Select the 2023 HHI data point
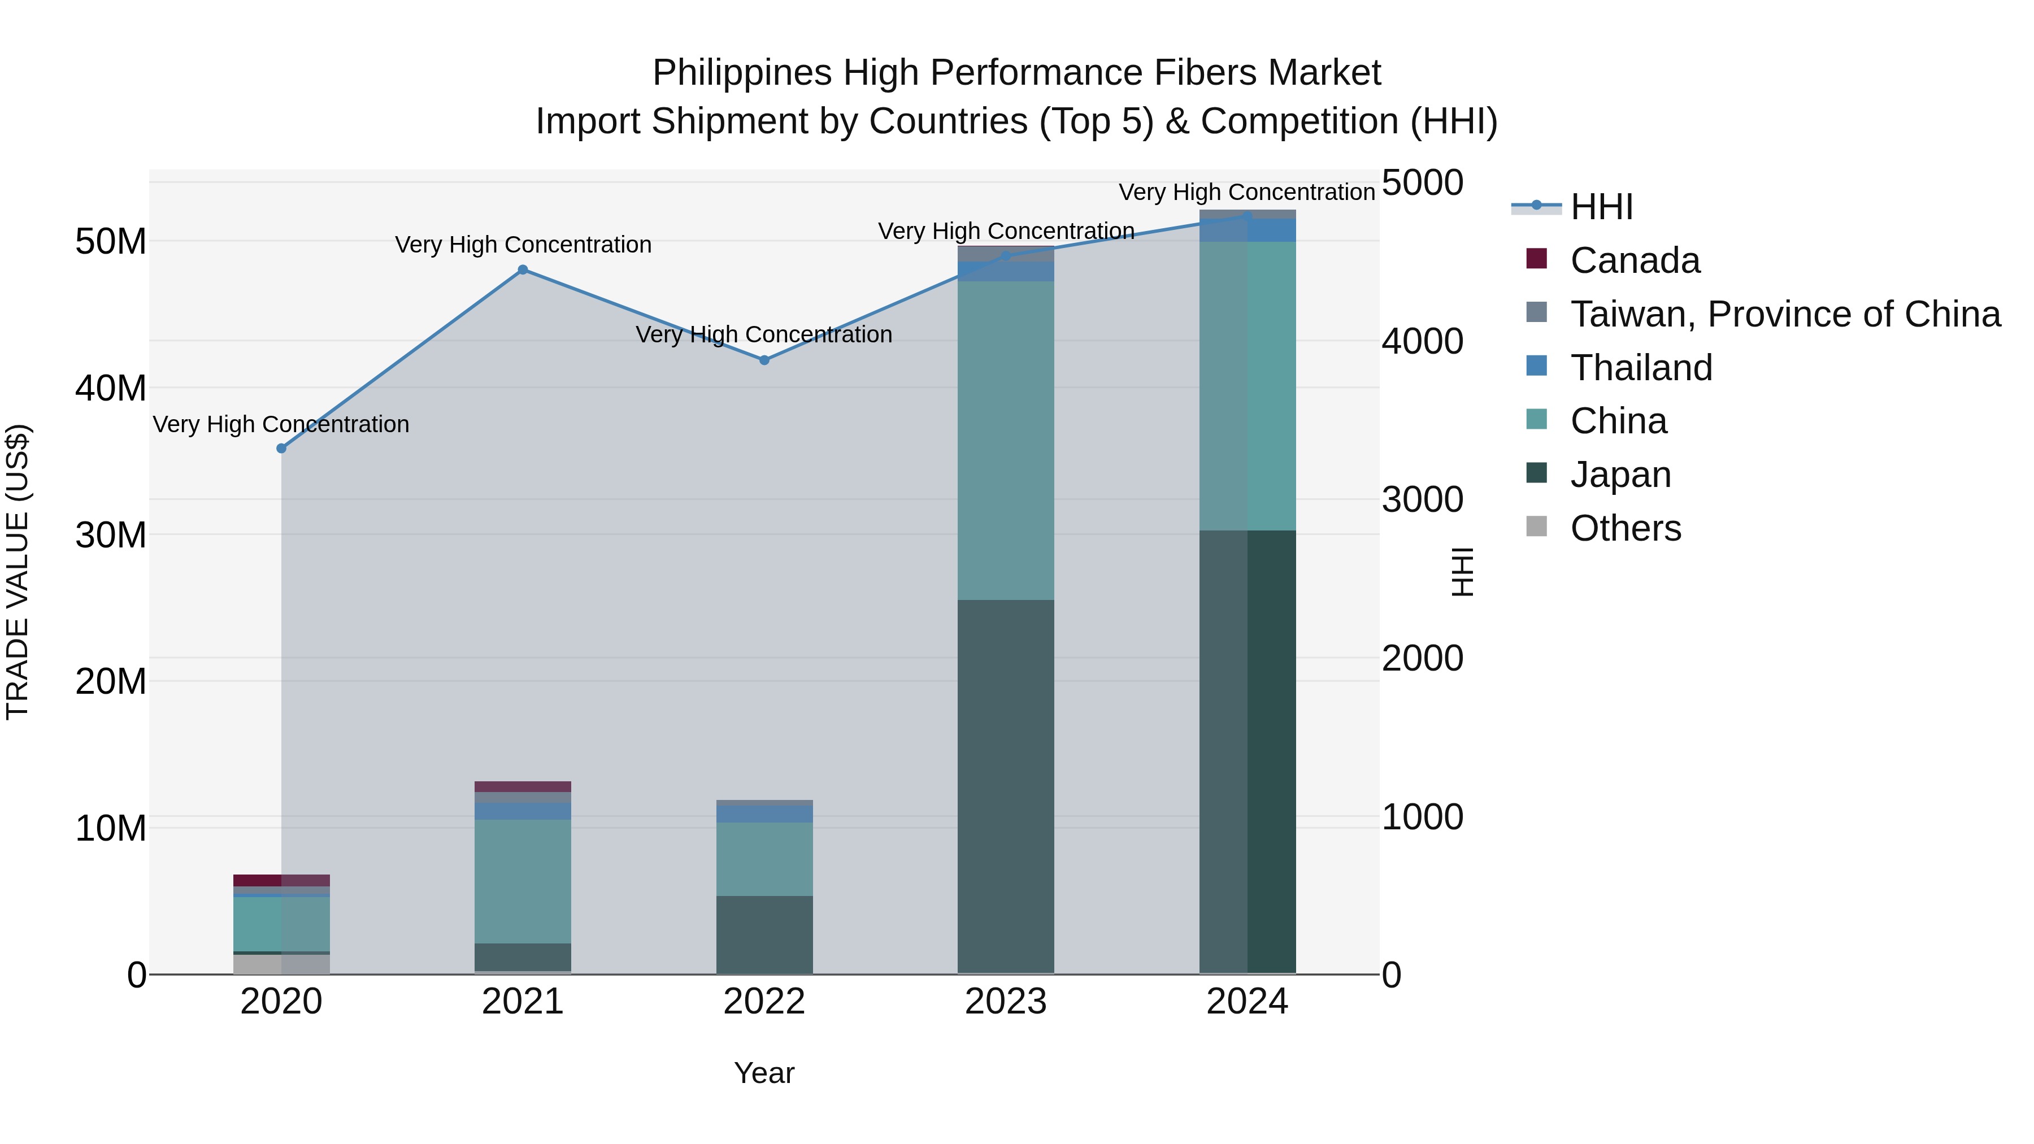 pos(1006,256)
